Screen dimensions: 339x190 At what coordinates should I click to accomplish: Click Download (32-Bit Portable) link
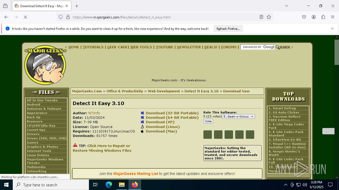click(172, 113)
